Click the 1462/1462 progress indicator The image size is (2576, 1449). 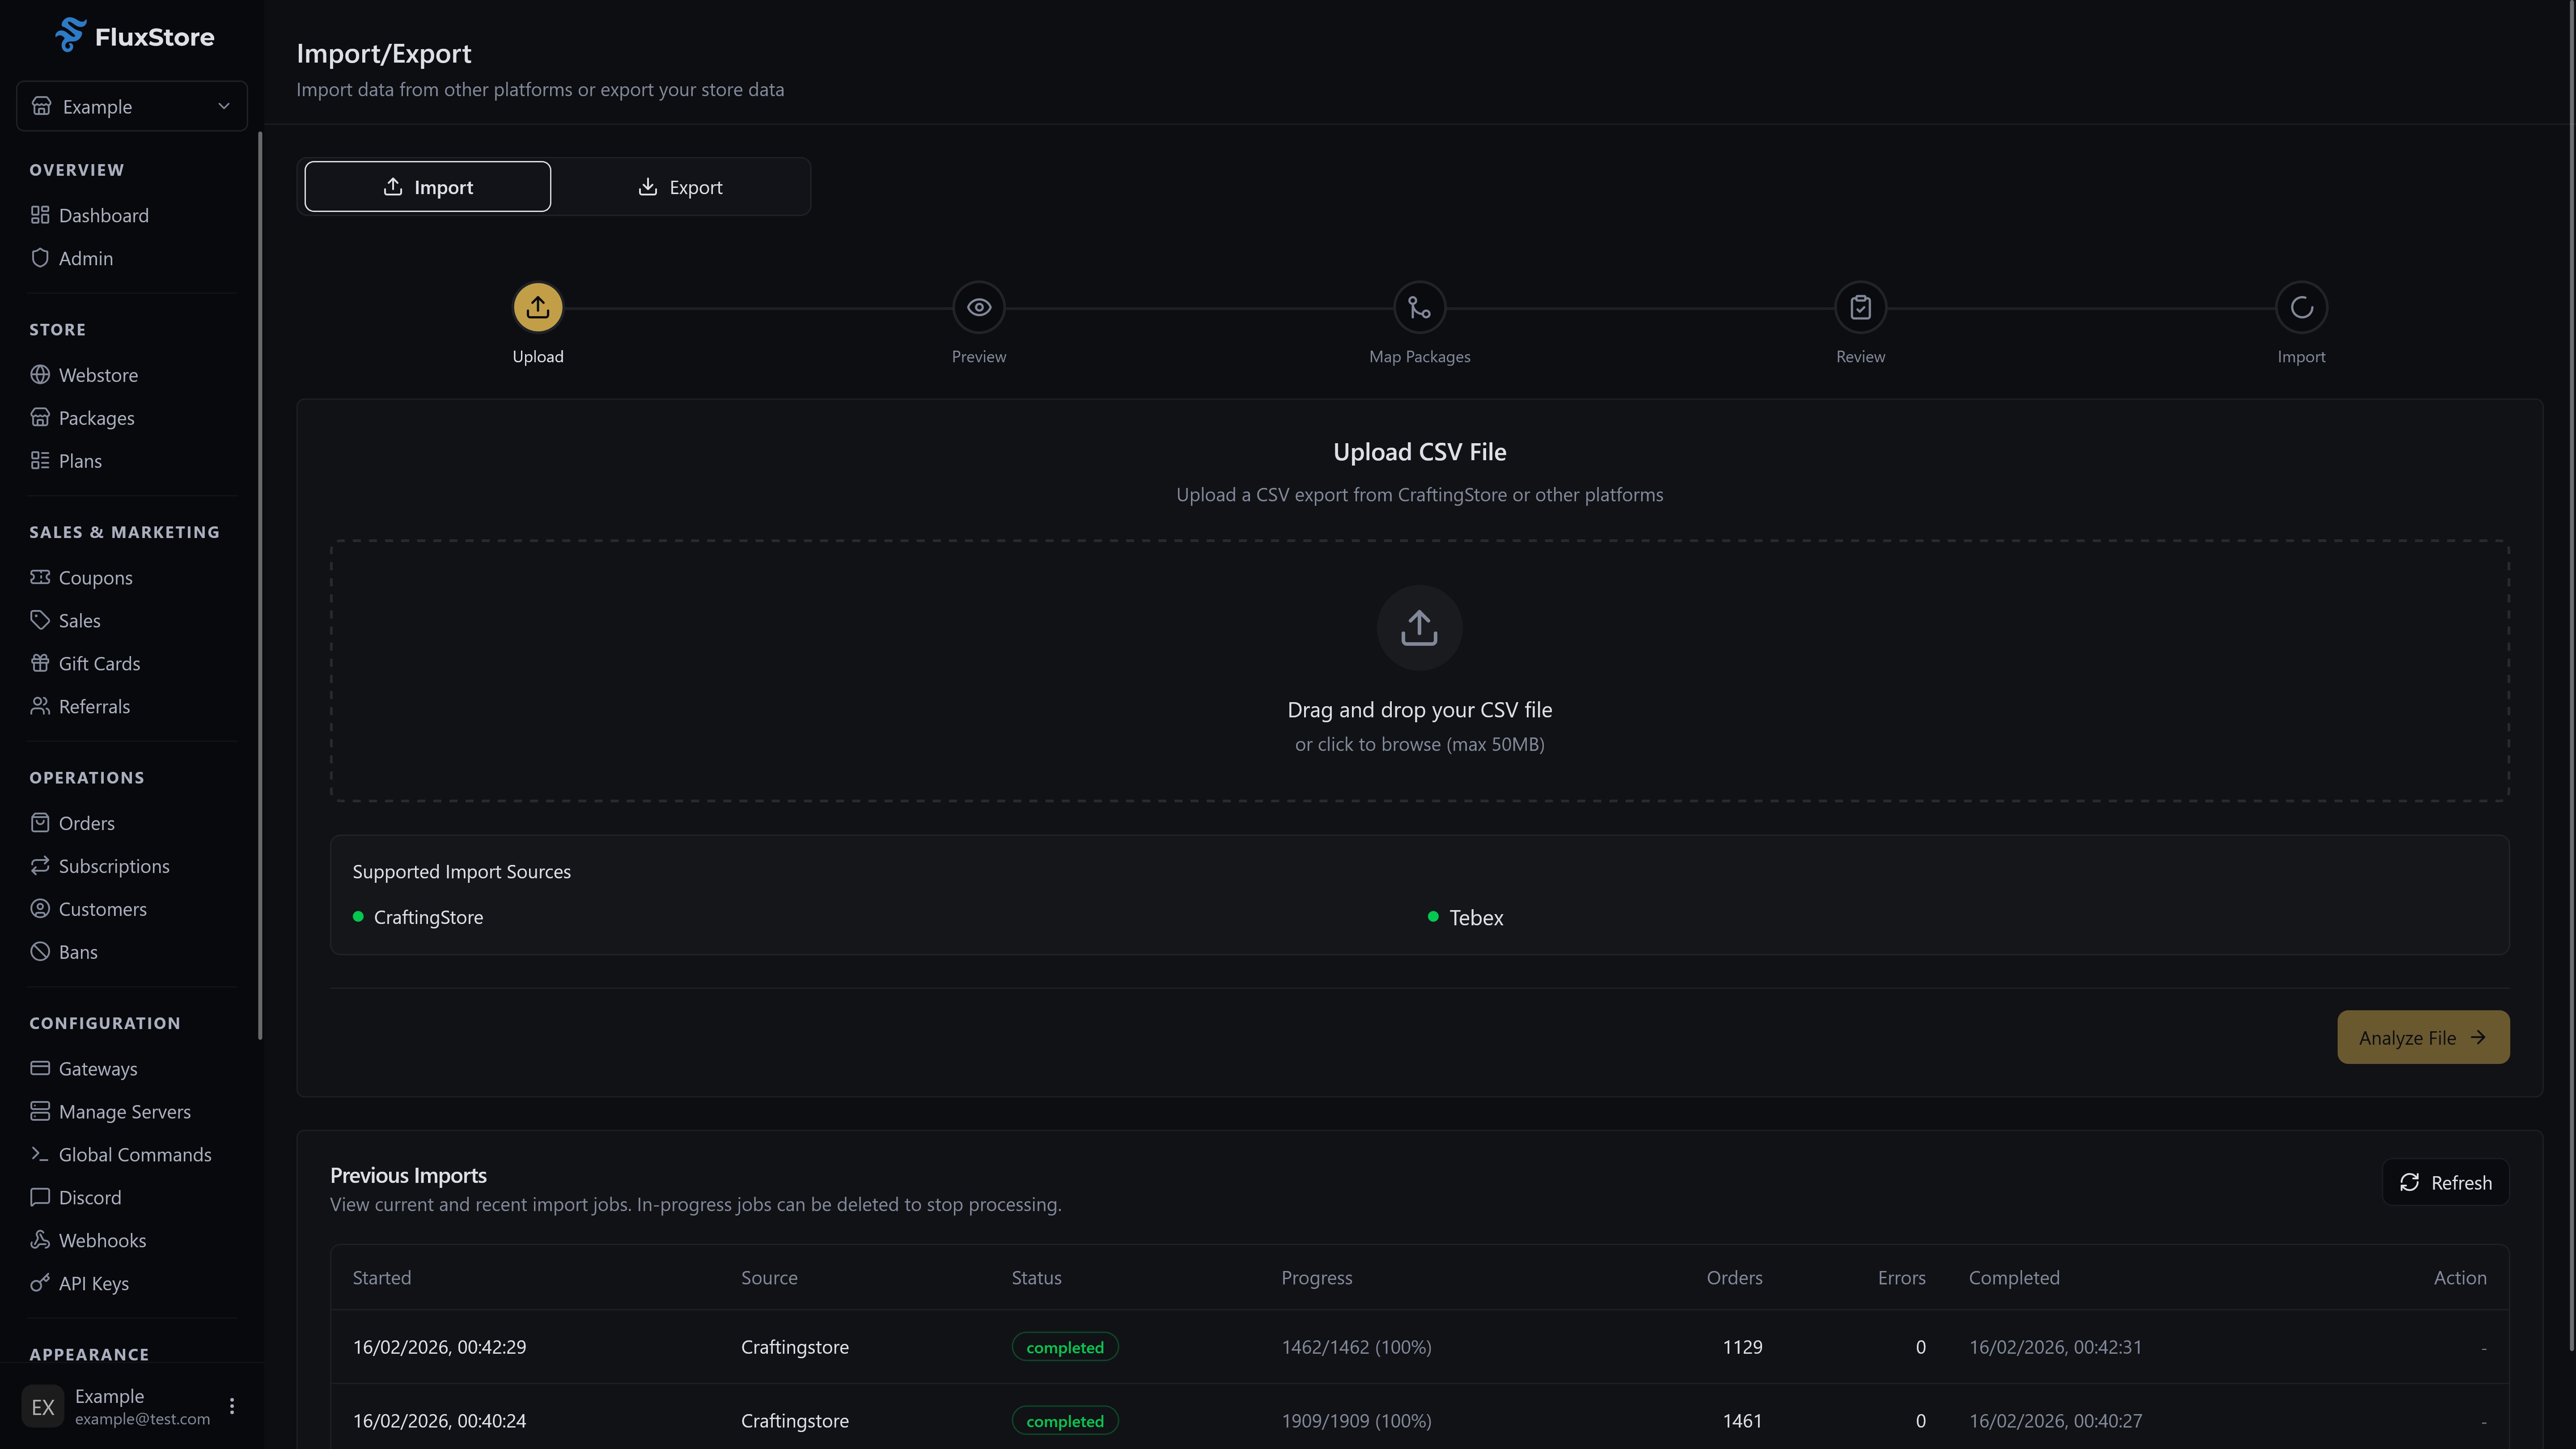point(1357,1346)
